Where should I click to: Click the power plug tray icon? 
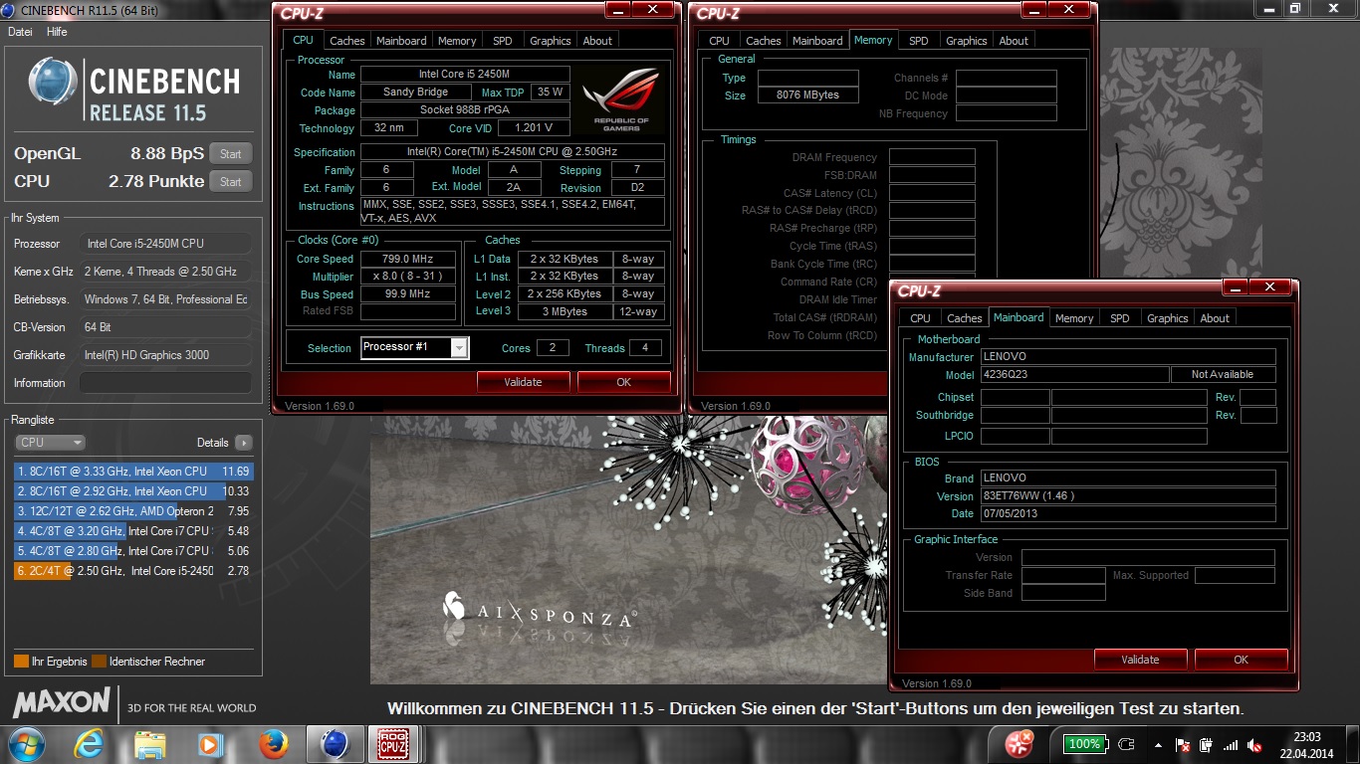pos(1127,744)
